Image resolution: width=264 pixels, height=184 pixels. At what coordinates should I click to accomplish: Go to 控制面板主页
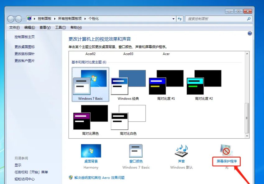(25, 37)
